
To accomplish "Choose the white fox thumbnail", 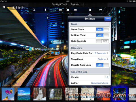I will pos(40,94).
